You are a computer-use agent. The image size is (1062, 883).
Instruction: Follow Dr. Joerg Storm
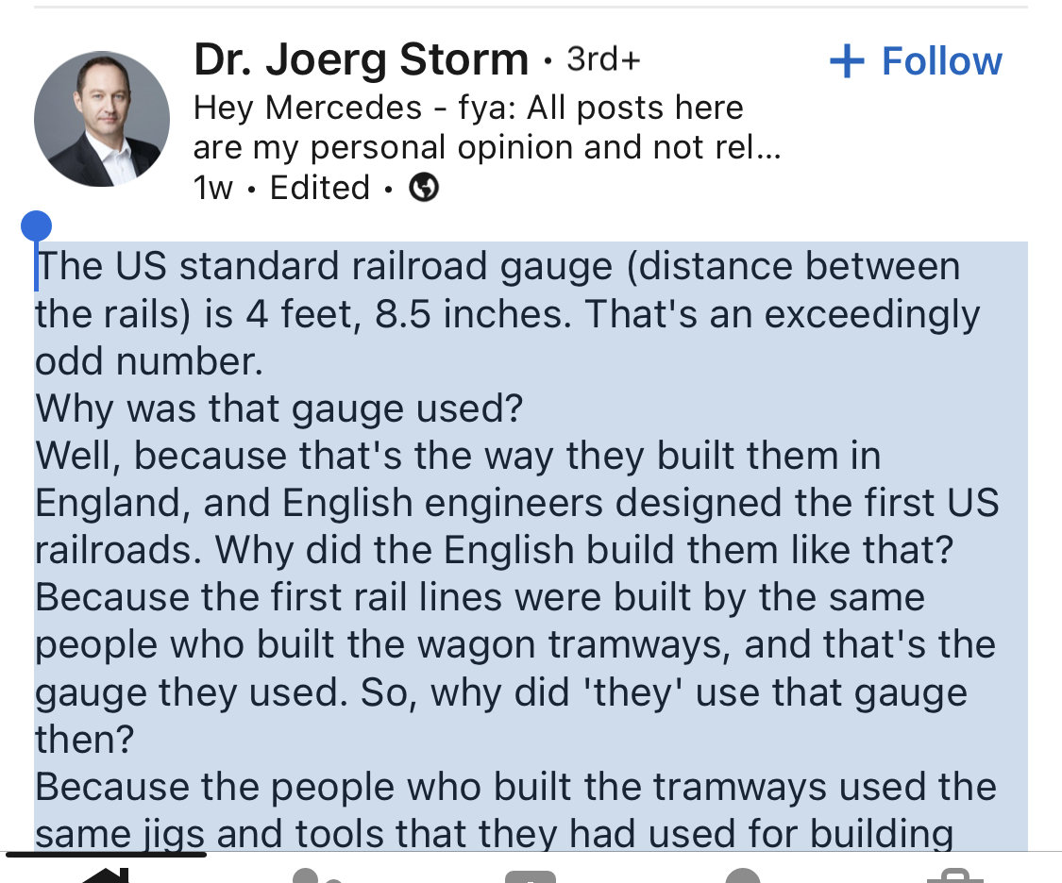coord(916,61)
